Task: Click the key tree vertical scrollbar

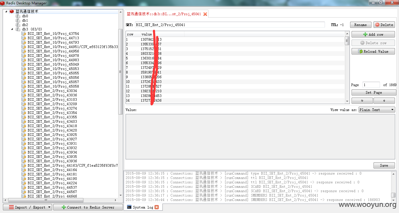Action: point(120,72)
